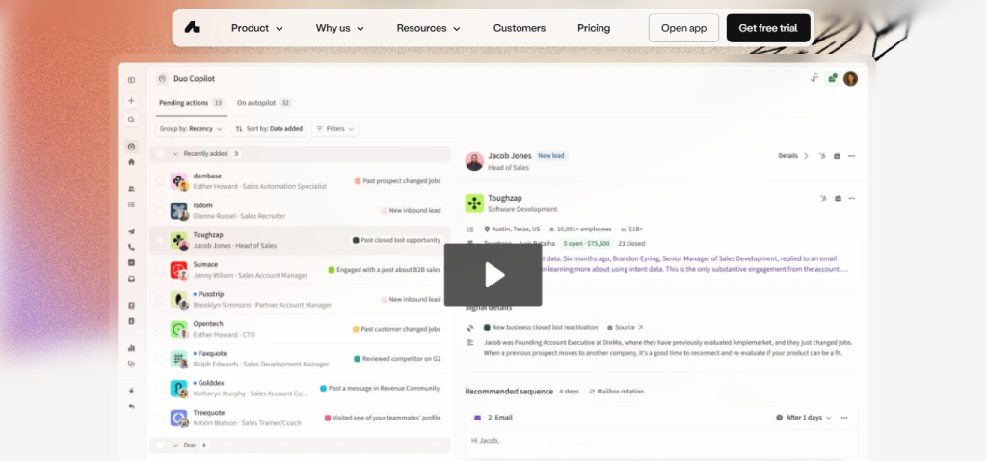
Task: Go to the home sidebar icon
Action: click(x=131, y=162)
